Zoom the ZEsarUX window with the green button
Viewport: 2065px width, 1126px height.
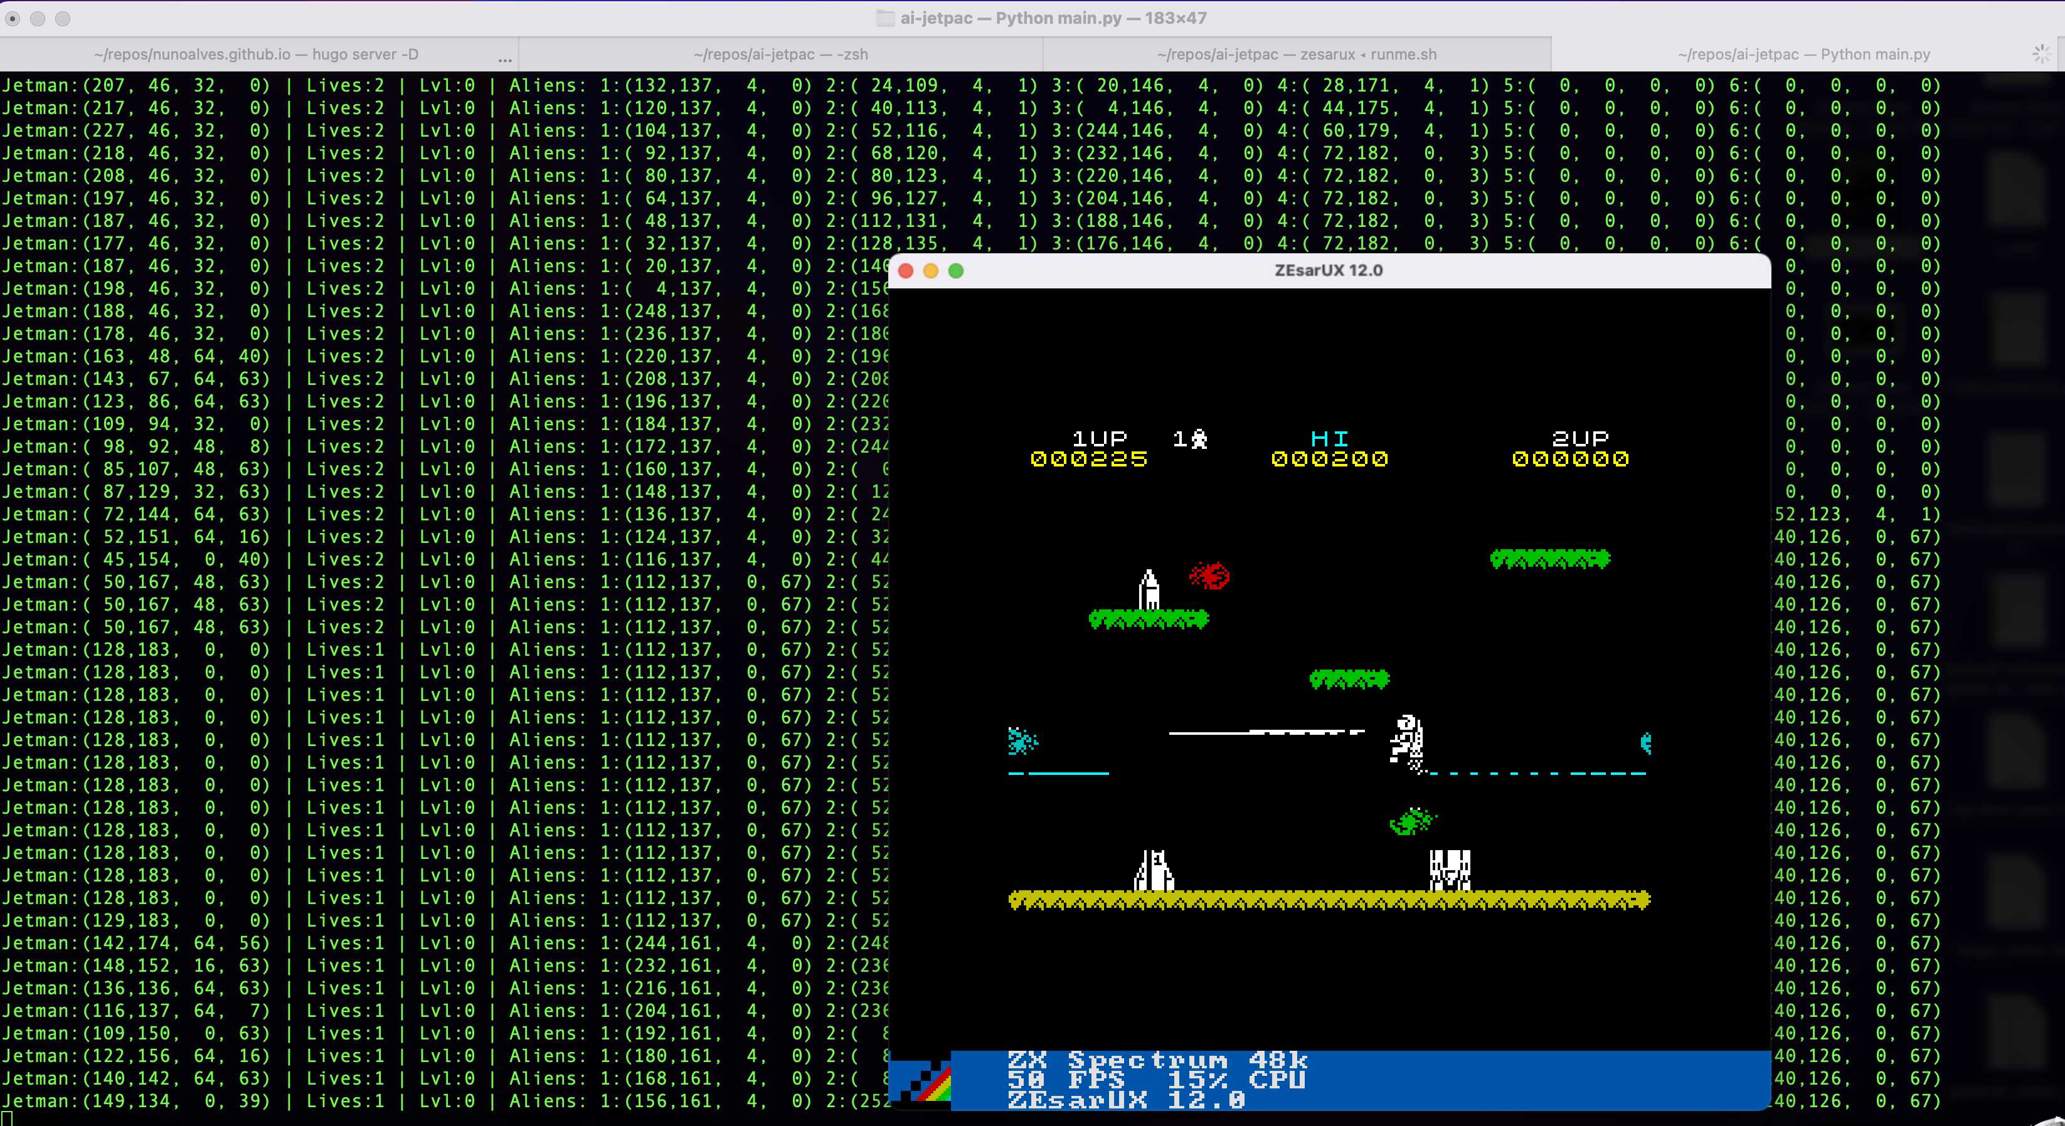click(955, 271)
